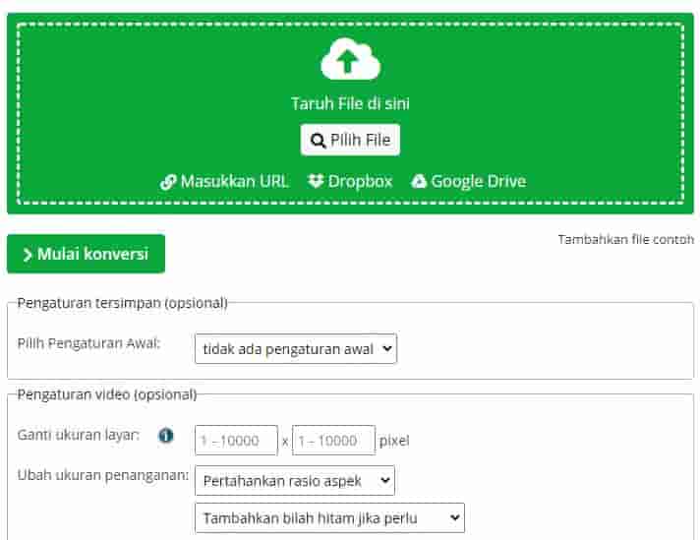
Task: Click the chain link icon beside Masukkan URL
Action: point(168,182)
